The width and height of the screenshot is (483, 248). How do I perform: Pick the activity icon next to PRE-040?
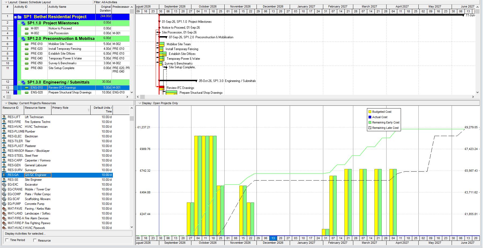click(x=27, y=58)
